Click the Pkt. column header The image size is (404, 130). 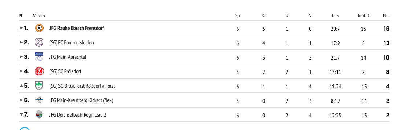[x=386, y=16]
